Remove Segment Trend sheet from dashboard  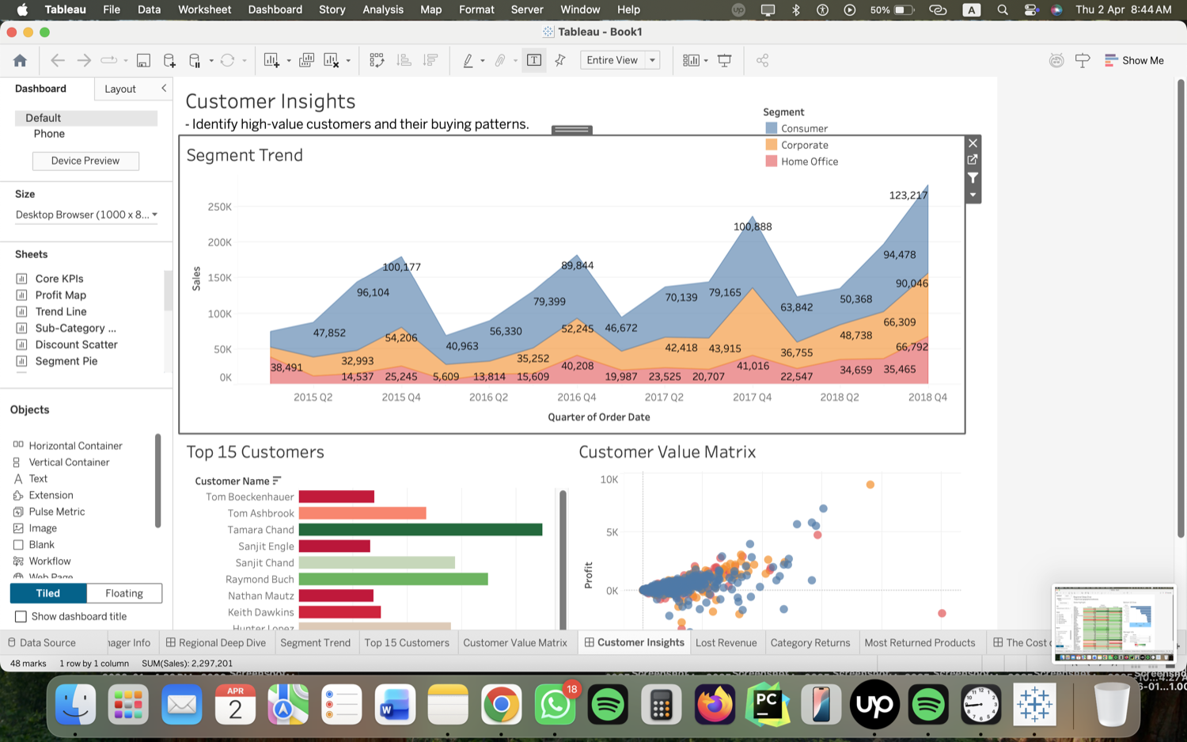[x=973, y=143]
